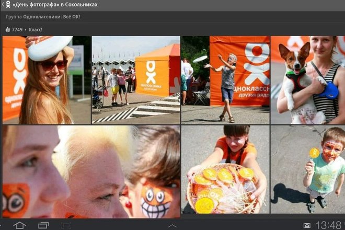Open photo of woman holding dog
The image size is (345, 230).
coord(308,80)
